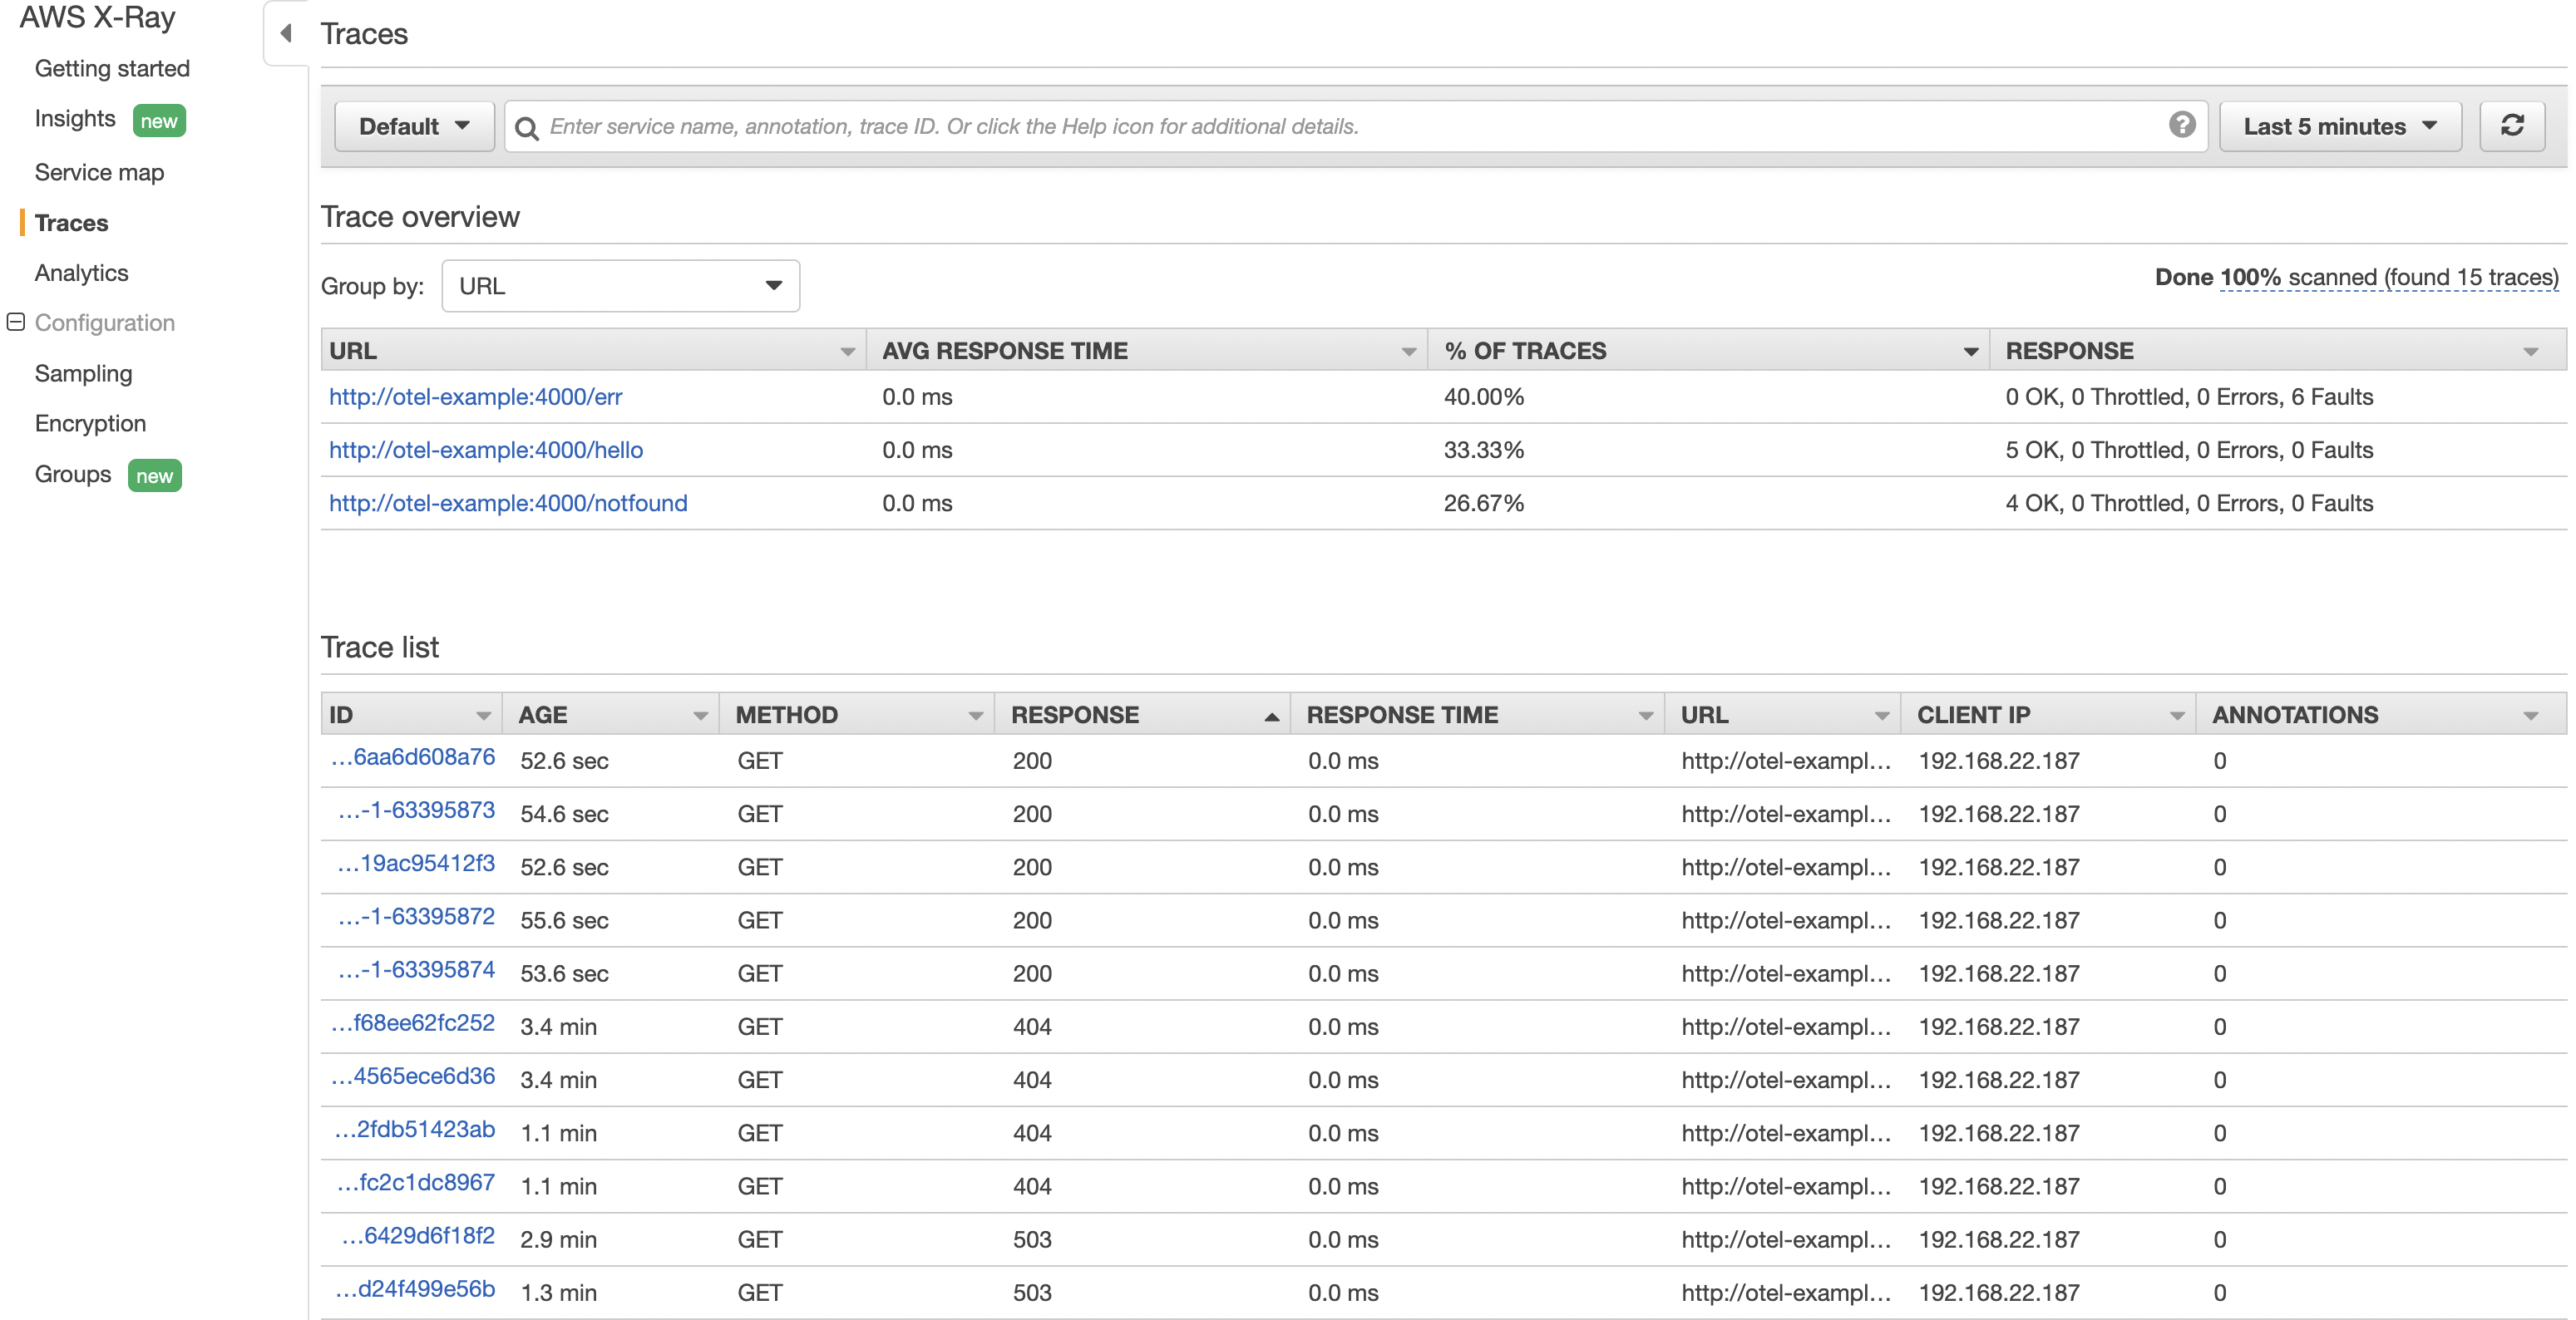Open Sampling under Configuration
2576x1320 pixels.
click(84, 373)
